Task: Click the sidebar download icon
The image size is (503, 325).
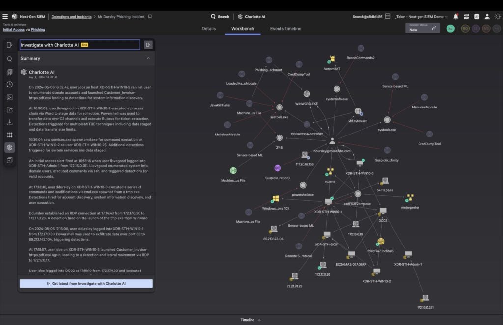Action: coord(10,122)
